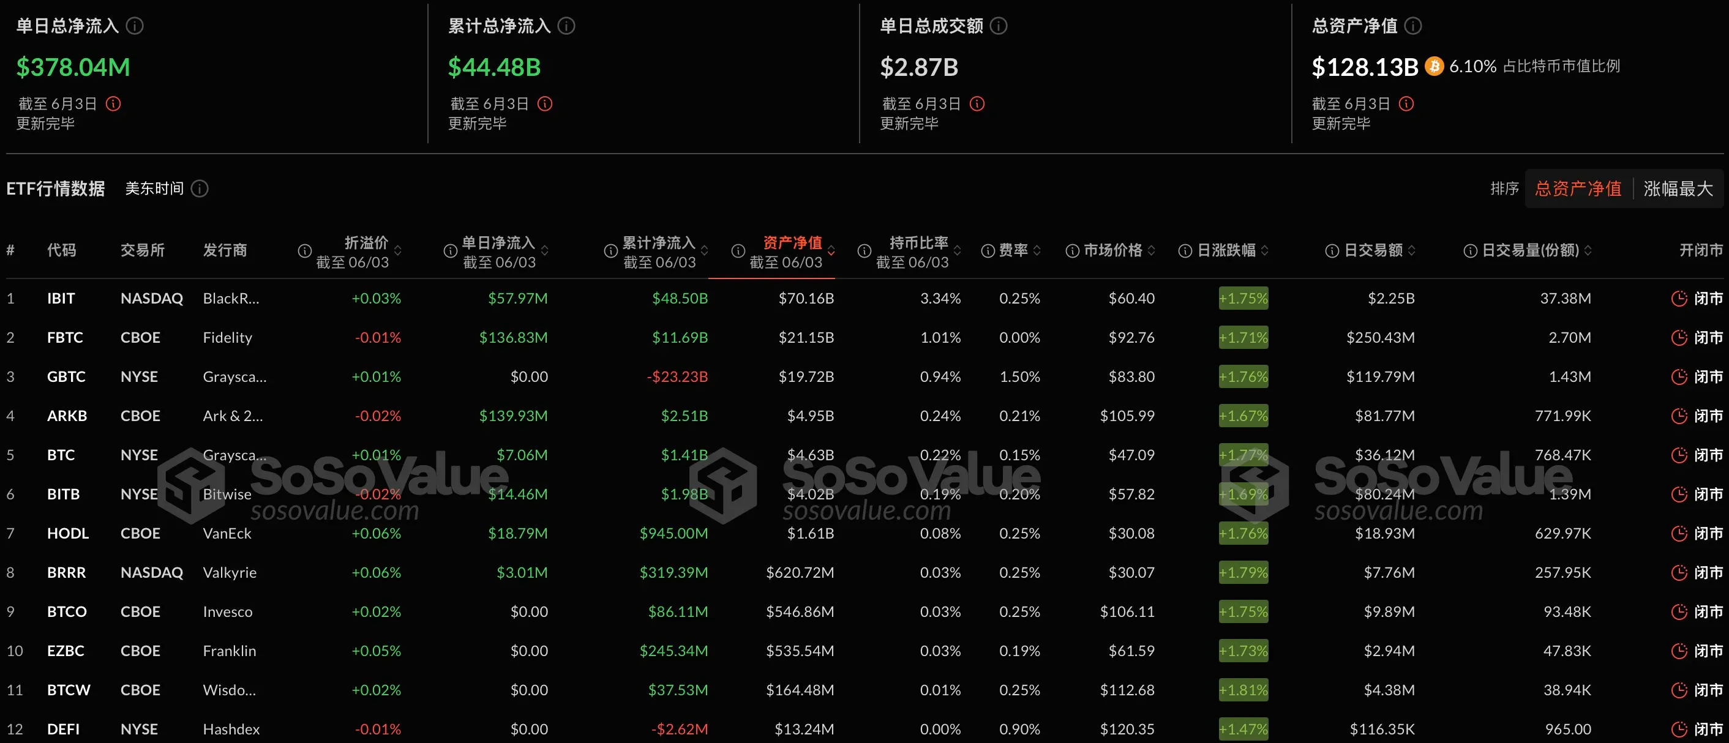This screenshot has width=1729, height=743.
Task: Select the 涨幅最大 sort tab
Action: (1678, 189)
